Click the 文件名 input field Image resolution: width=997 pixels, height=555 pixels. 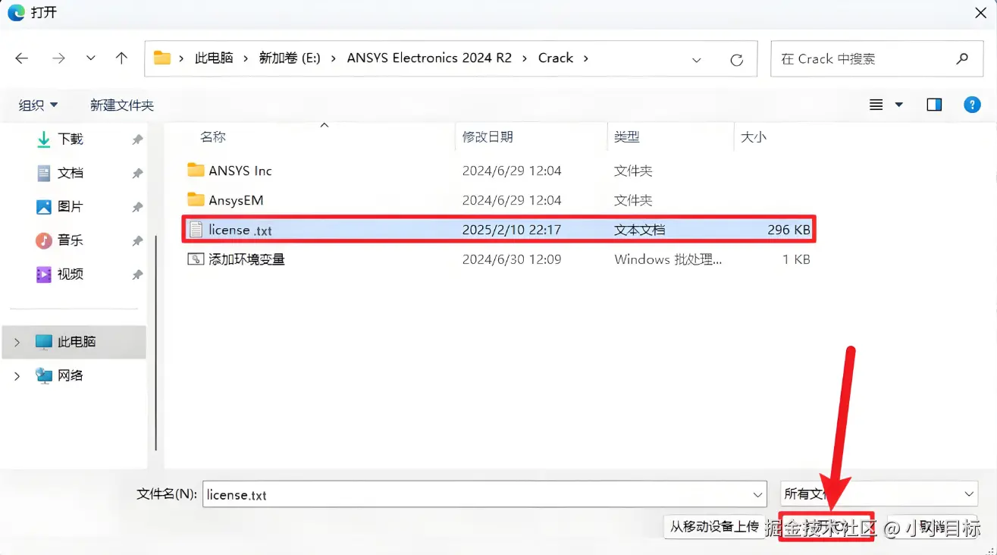pos(485,494)
